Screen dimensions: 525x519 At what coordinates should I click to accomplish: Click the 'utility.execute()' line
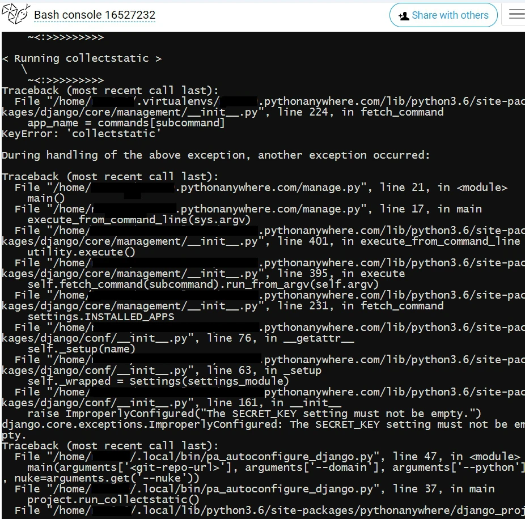click(x=81, y=252)
